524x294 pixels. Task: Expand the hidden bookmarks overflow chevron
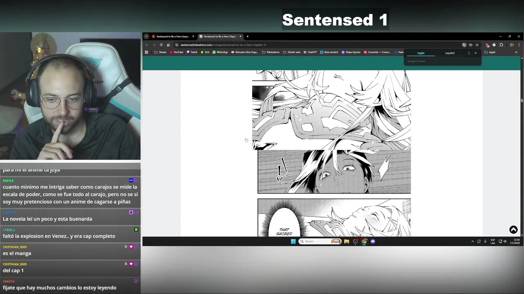516,52
